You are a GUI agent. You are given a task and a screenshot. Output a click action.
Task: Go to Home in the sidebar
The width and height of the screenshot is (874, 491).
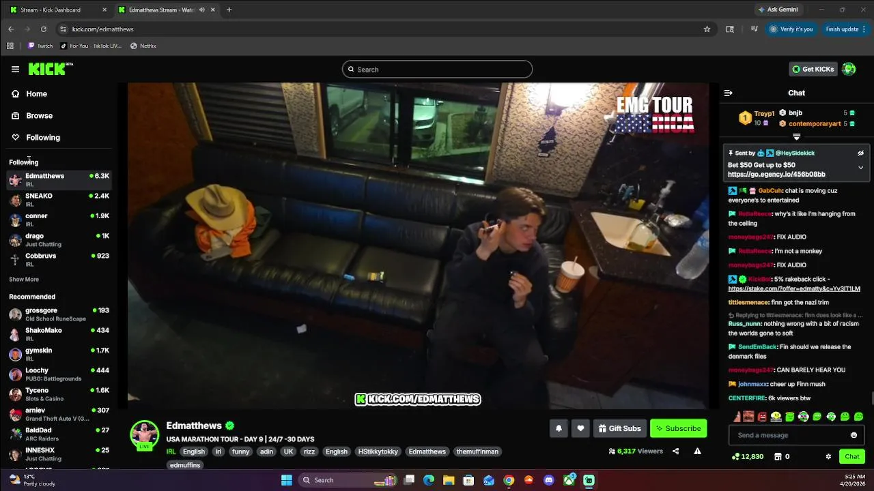click(29, 93)
